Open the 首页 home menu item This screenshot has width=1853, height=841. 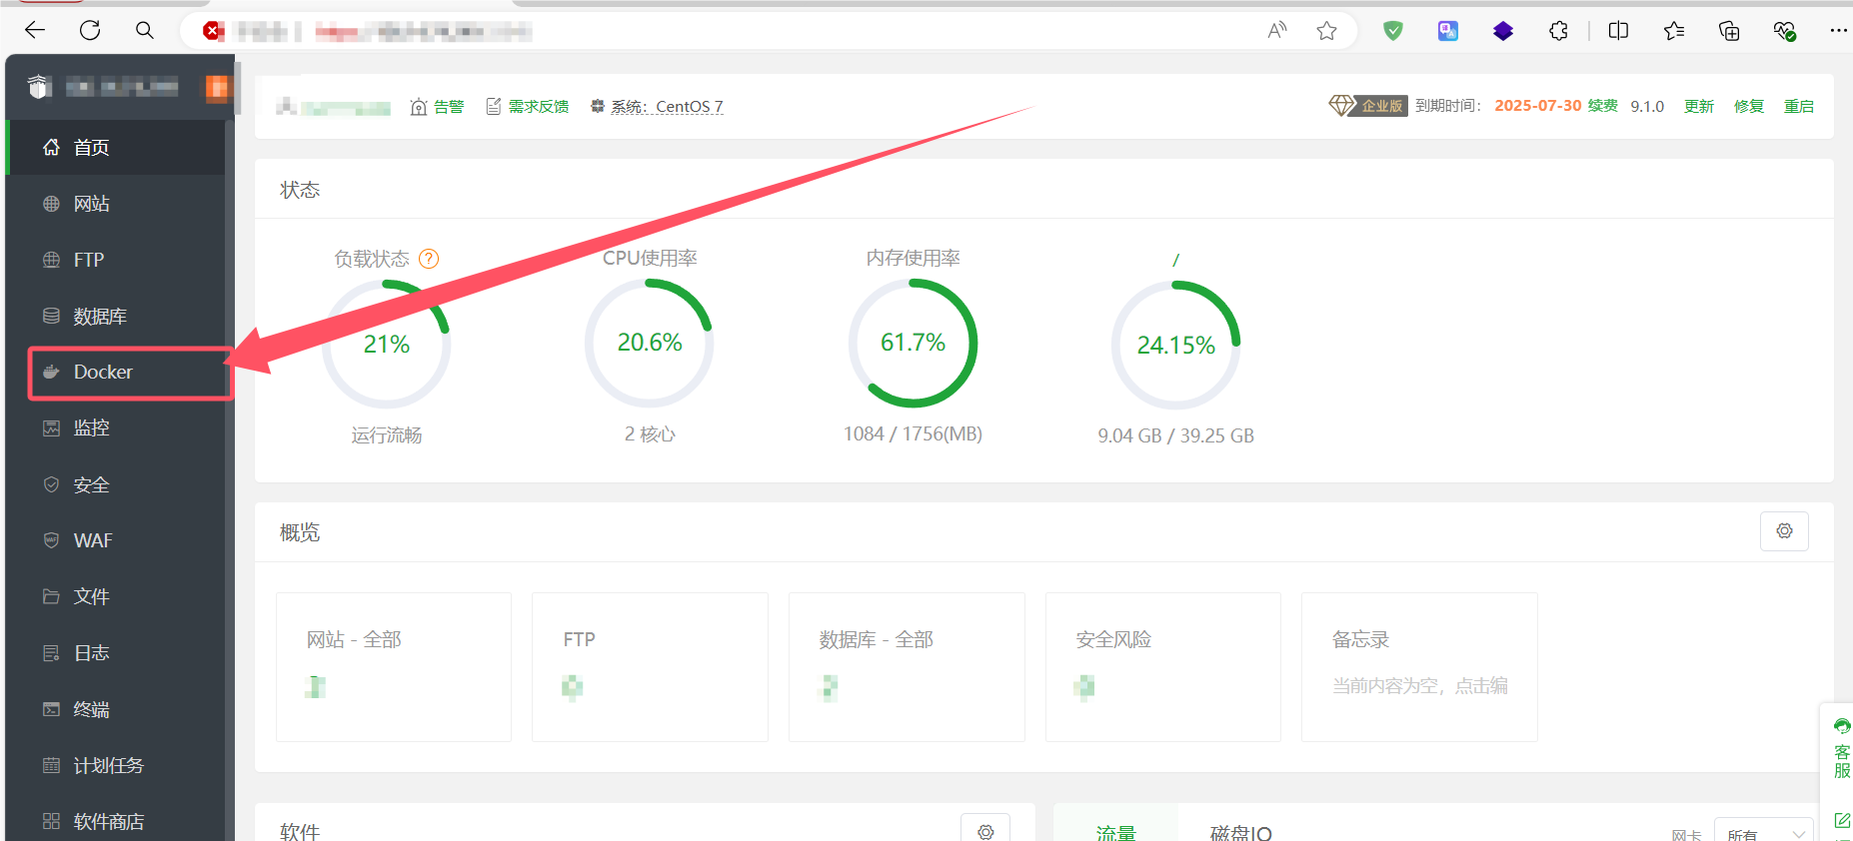(x=116, y=148)
